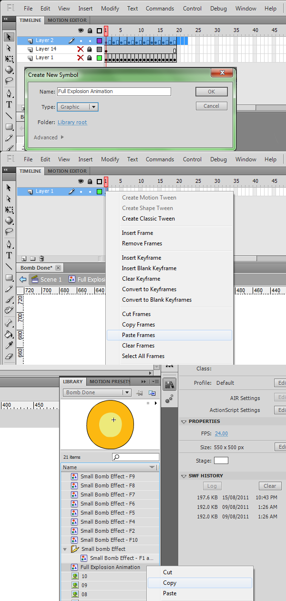Select the Deco spray tool
The width and height of the screenshot is (286, 601).
pos(9,311)
